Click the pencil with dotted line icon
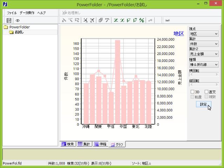 point(71,20)
